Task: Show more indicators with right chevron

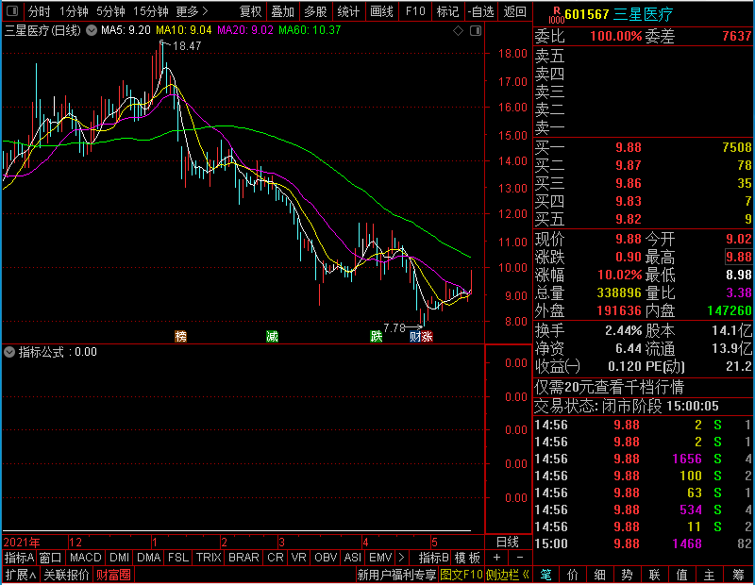Action: [x=401, y=558]
